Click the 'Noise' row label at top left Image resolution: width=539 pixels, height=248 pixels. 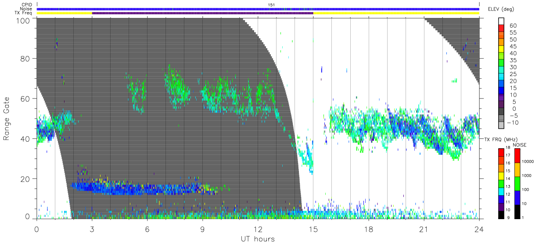click(x=27, y=9)
